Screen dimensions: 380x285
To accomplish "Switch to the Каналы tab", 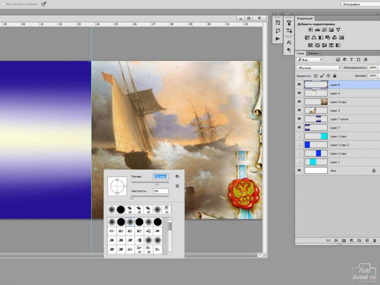I will pos(313,53).
